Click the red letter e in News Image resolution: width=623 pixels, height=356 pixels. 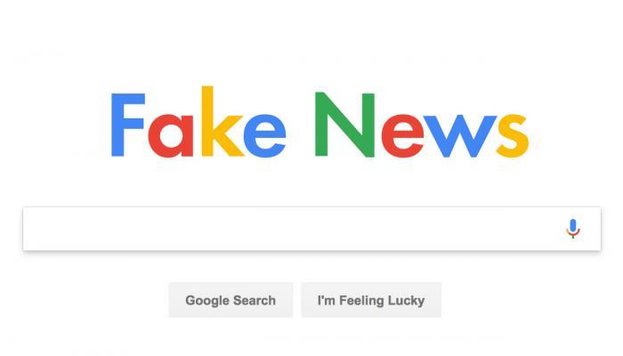[402, 136]
